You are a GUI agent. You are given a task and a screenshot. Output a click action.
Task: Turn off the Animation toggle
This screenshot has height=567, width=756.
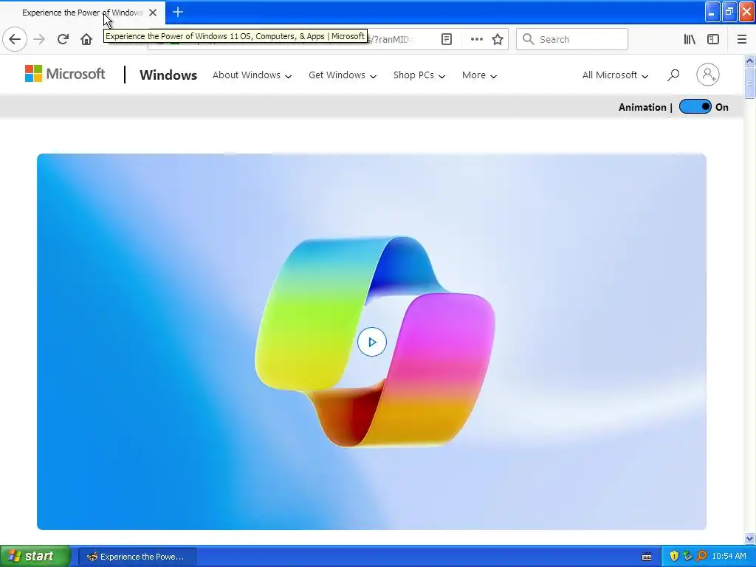(x=695, y=106)
